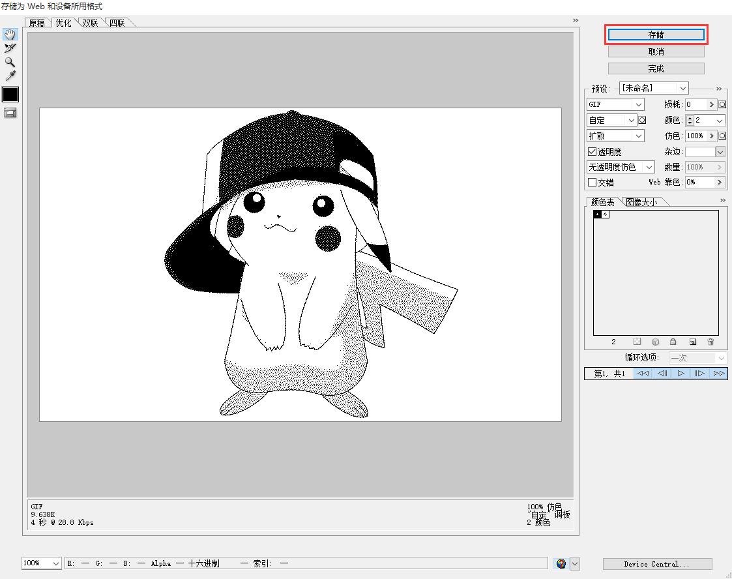Click the Pikachu preview image
The height and width of the screenshot is (579, 732).
(x=300, y=265)
